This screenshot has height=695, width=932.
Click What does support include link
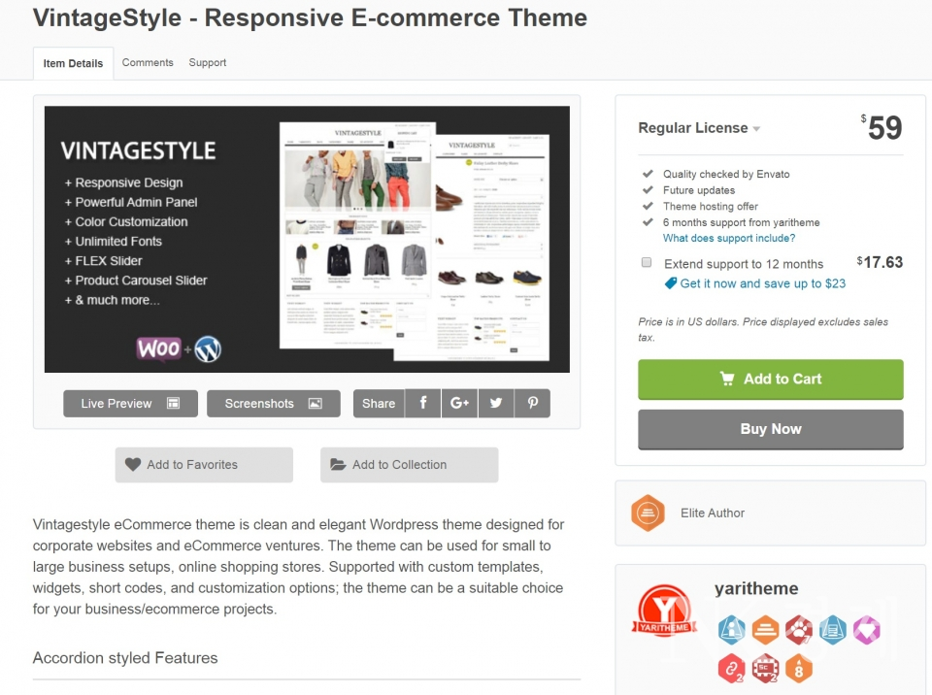(729, 239)
